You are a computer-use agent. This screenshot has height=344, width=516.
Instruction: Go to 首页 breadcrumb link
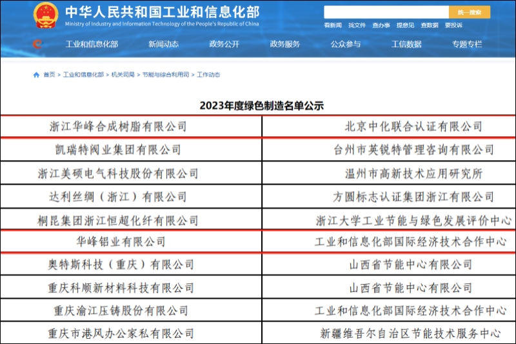[x=49, y=75]
